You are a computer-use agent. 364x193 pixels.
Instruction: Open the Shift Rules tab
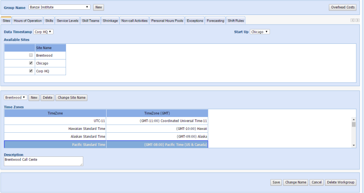pos(236,21)
